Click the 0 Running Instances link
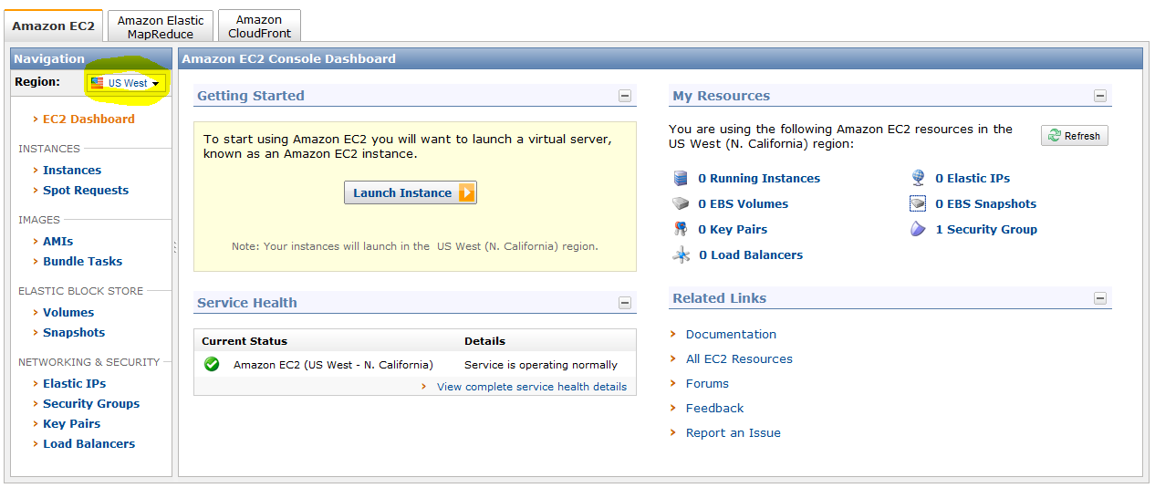This screenshot has width=1155, height=488. point(759,179)
